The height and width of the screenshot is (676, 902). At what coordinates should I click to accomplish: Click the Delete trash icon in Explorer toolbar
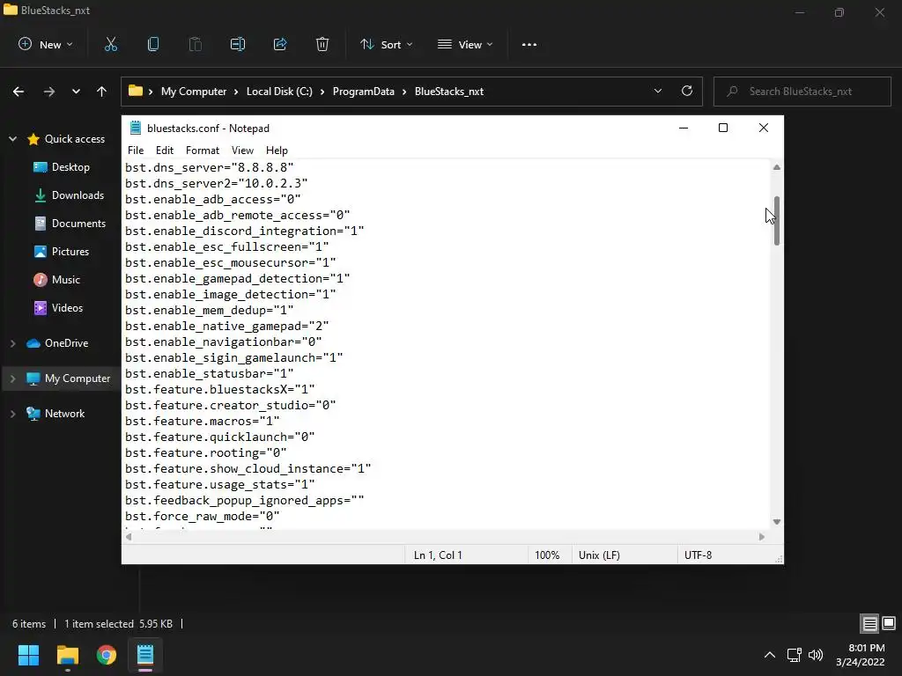pyautogui.click(x=322, y=44)
